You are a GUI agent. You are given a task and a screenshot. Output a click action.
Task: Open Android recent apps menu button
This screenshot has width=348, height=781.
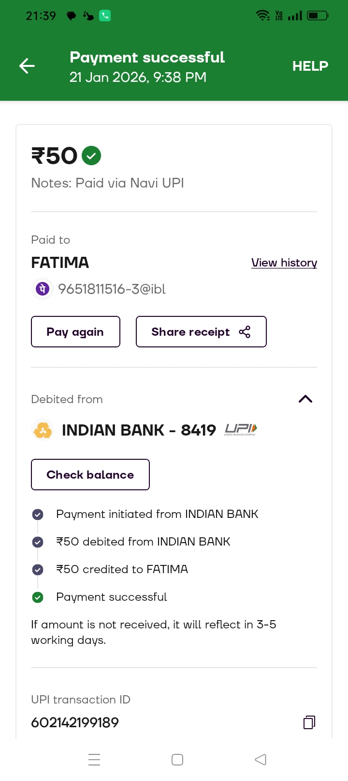(x=94, y=760)
